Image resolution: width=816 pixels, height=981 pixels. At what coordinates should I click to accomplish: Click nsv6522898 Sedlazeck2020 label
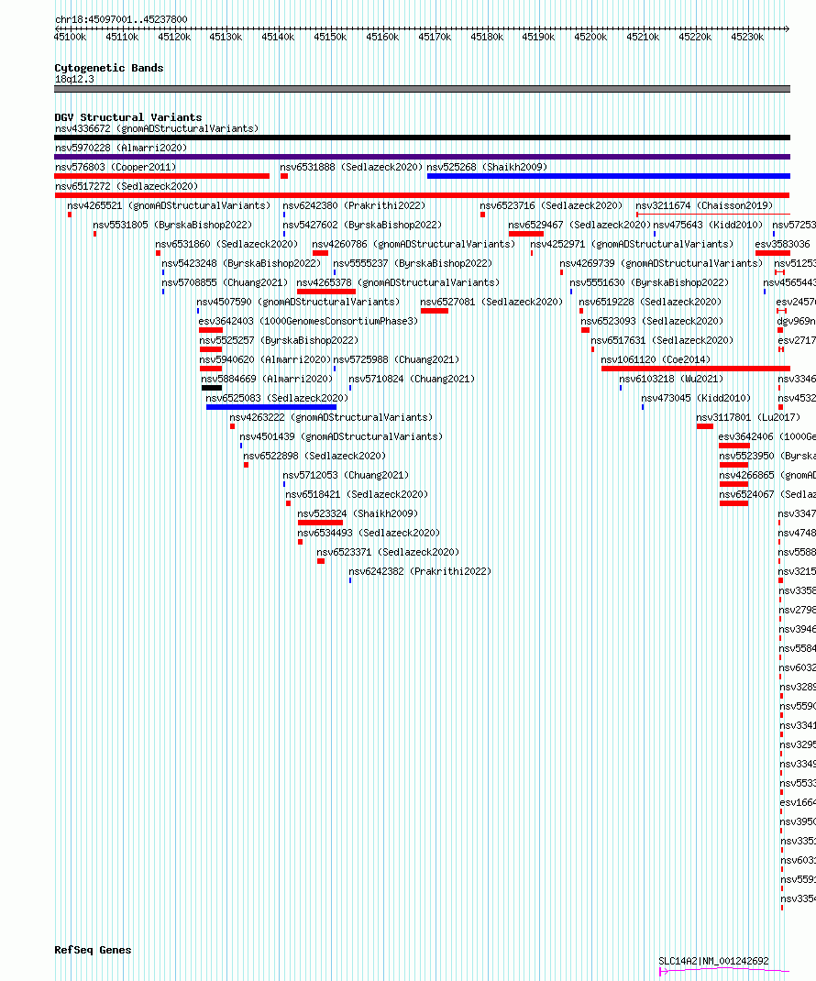click(x=314, y=457)
